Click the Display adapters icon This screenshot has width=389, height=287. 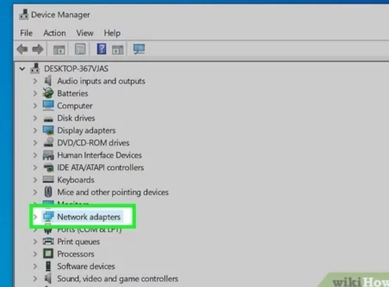[x=48, y=130]
